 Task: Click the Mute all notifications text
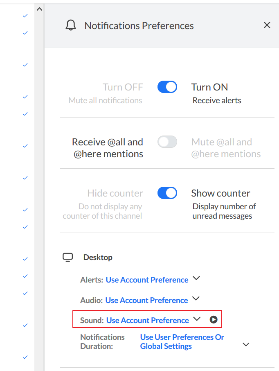[x=105, y=100]
